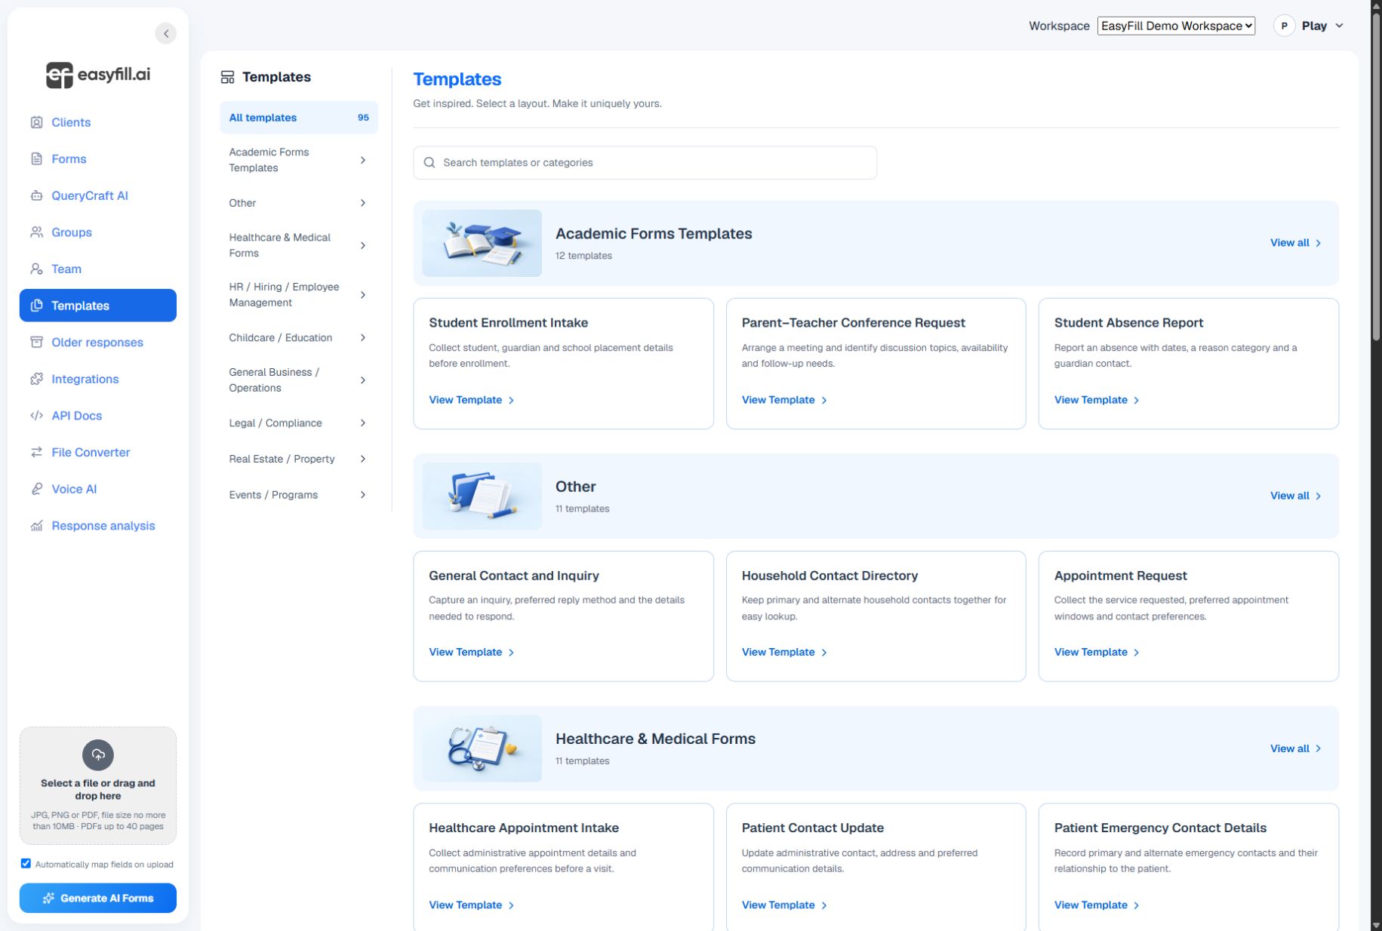View all Academic Forms Templates

click(x=1295, y=243)
